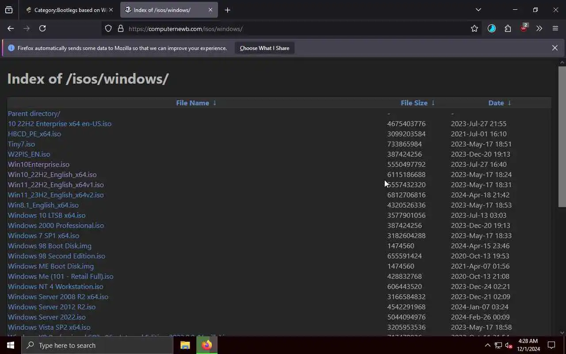Download 10 22H2 Enterprise x64 en-US.iso
Screen dimensions: 566x354
pos(60,123)
